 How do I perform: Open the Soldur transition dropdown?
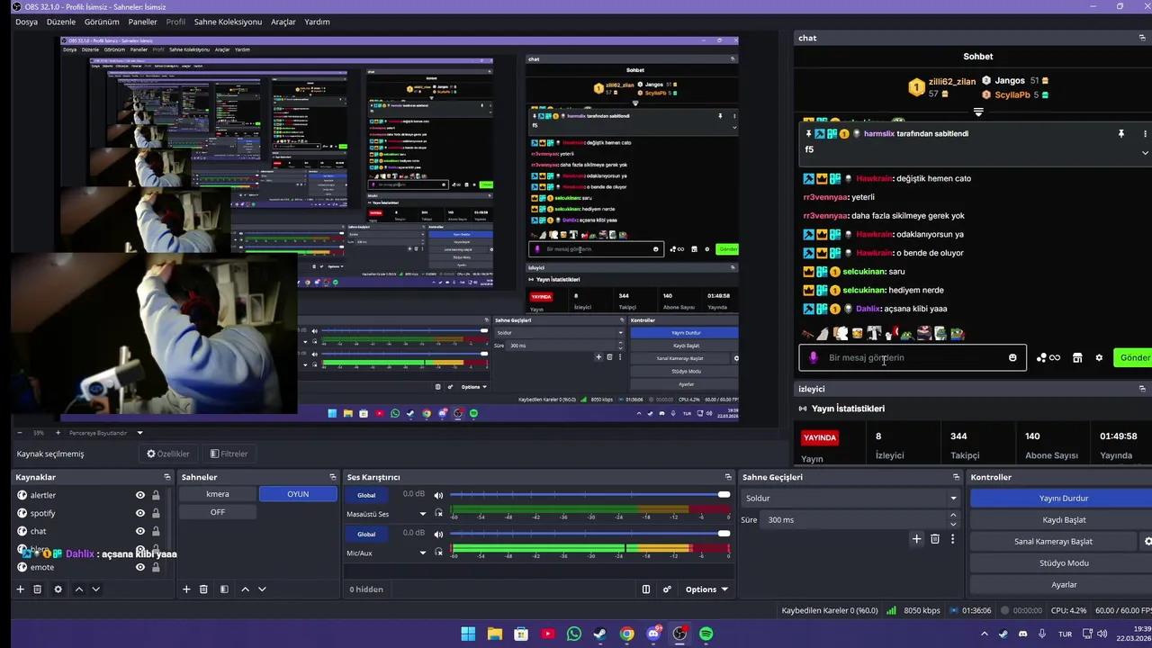(850, 498)
